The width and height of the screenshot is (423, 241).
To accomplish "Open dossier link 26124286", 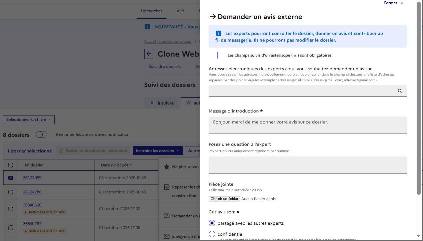I will [x=32, y=192].
